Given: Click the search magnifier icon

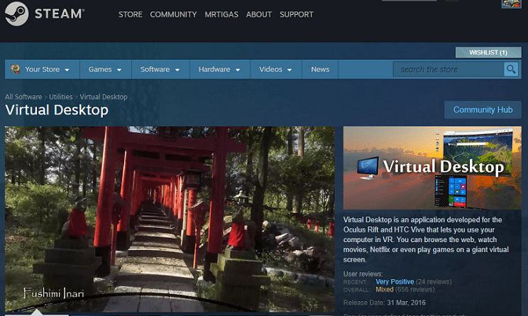Looking at the screenshot, I should click(x=511, y=70).
